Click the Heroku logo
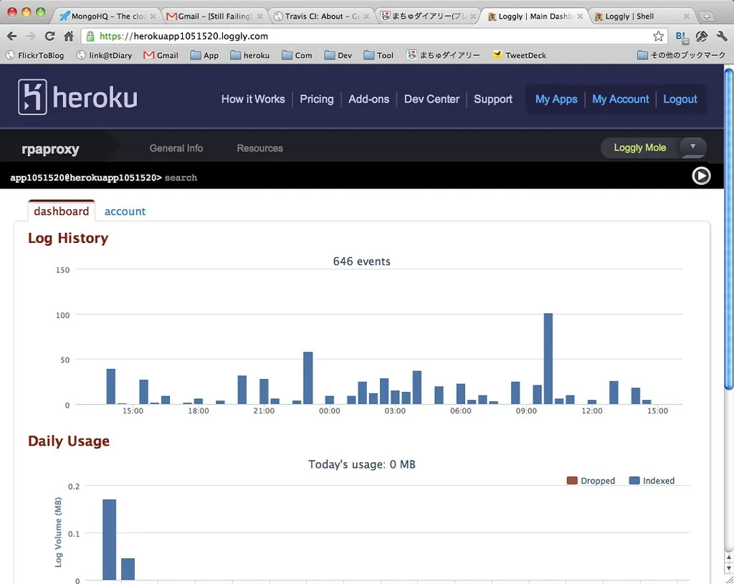 (x=77, y=97)
